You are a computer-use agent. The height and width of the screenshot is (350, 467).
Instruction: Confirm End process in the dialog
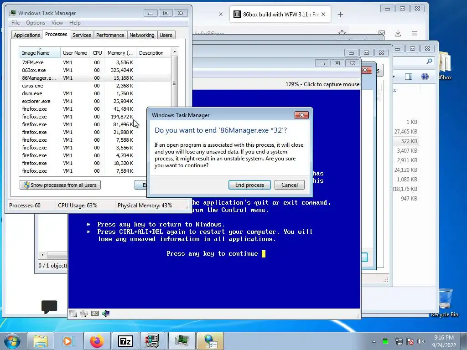pos(249,185)
